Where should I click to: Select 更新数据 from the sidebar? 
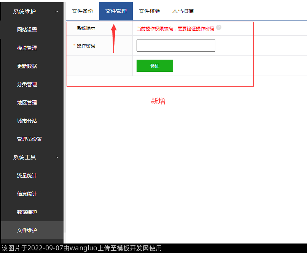click(x=27, y=66)
